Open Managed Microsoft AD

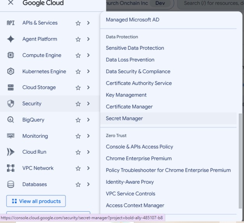[133, 20]
